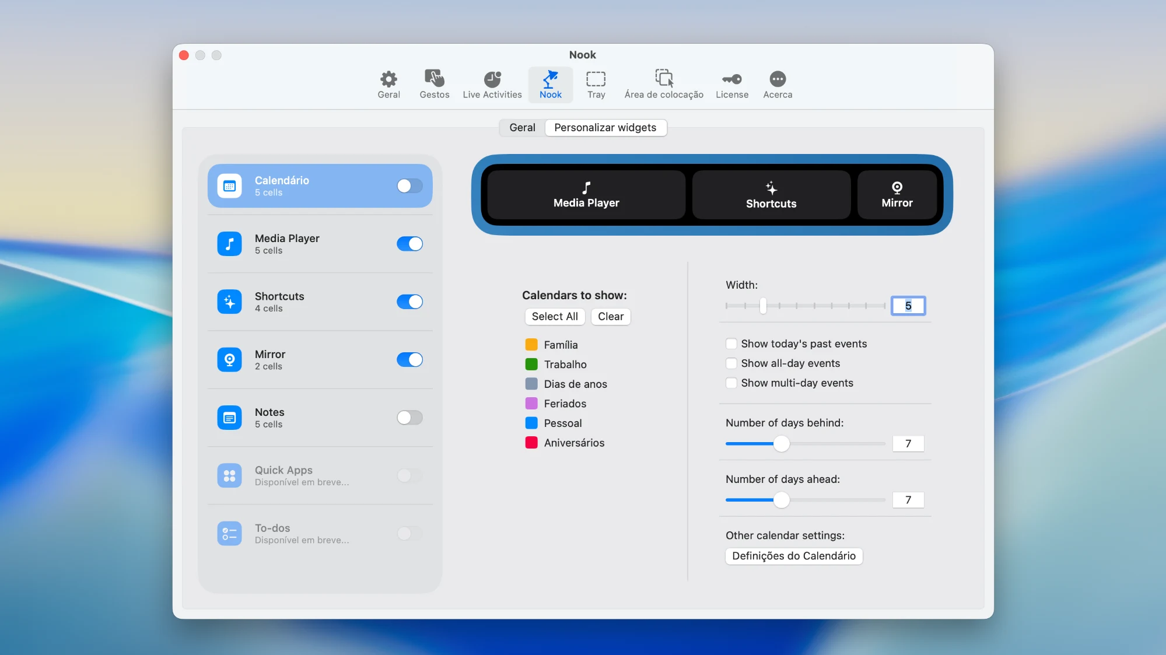Switch to the Geral segmented tab
The height and width of the screenshot is (655, 1166).
(522, 128)
